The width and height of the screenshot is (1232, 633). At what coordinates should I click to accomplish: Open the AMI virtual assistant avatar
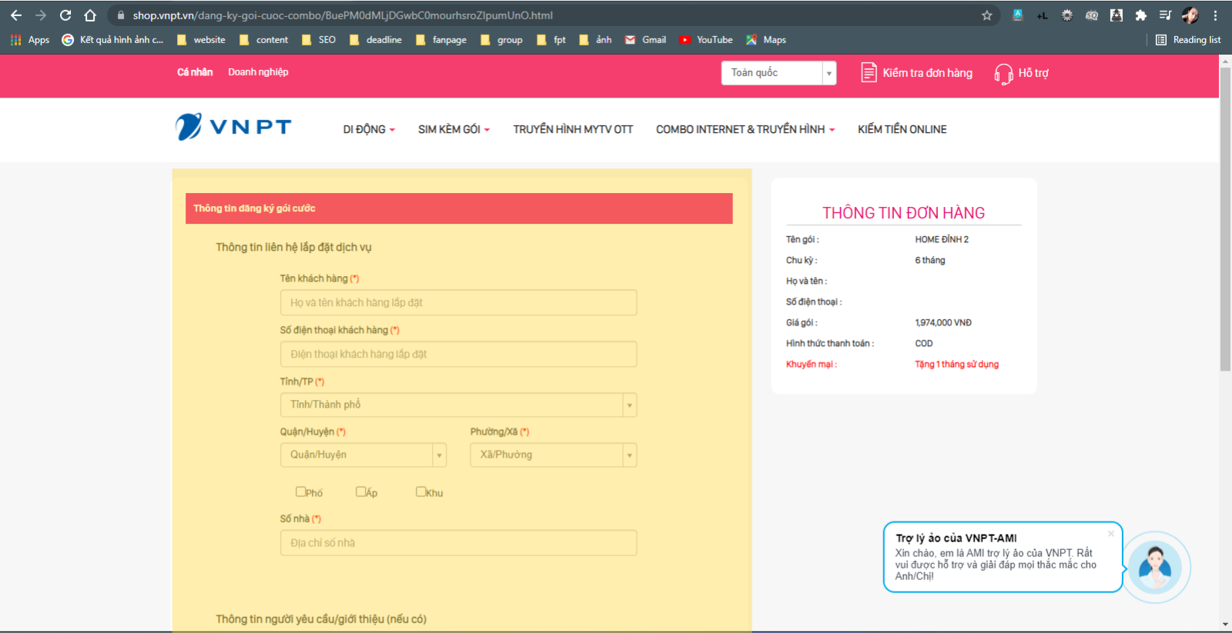tap(1155, 568)
